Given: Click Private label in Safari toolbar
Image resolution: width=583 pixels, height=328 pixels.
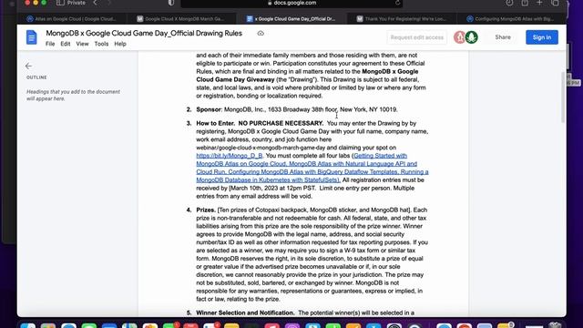Looking at the screenshot, I should pos(77,3).
